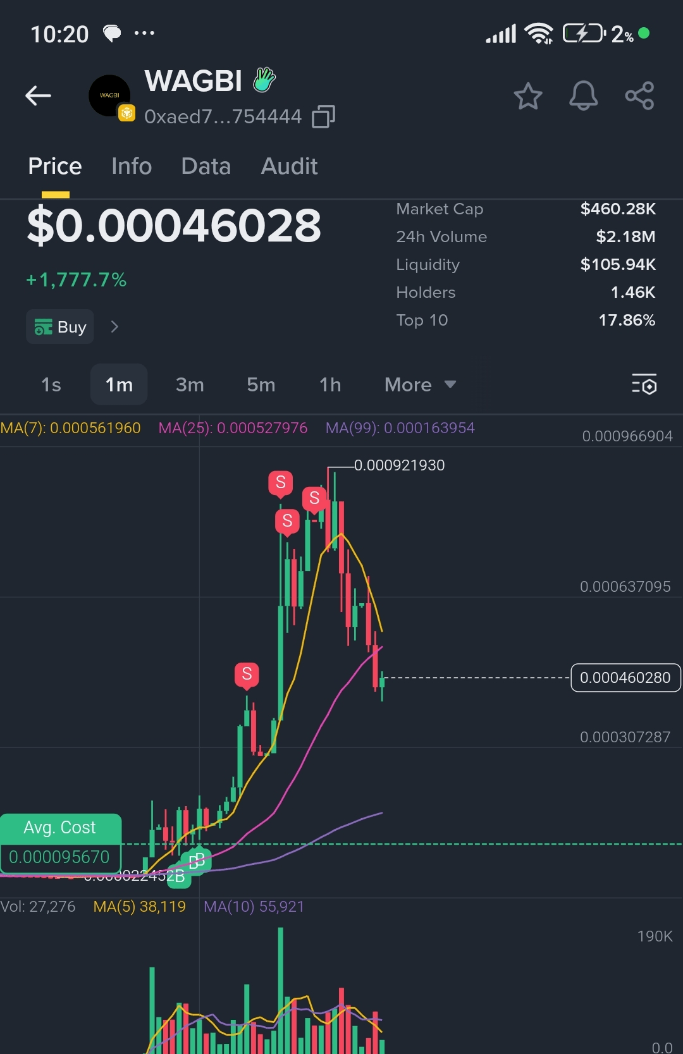The width and height of the screenshot is (683, 1054).
Task: Go back using the left arrow
Action: point(38,96)
